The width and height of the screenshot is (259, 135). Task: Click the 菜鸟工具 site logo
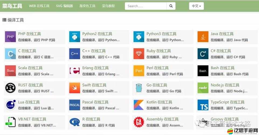[12, 6]
